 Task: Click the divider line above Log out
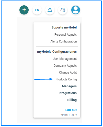click(x=57, y=105)
